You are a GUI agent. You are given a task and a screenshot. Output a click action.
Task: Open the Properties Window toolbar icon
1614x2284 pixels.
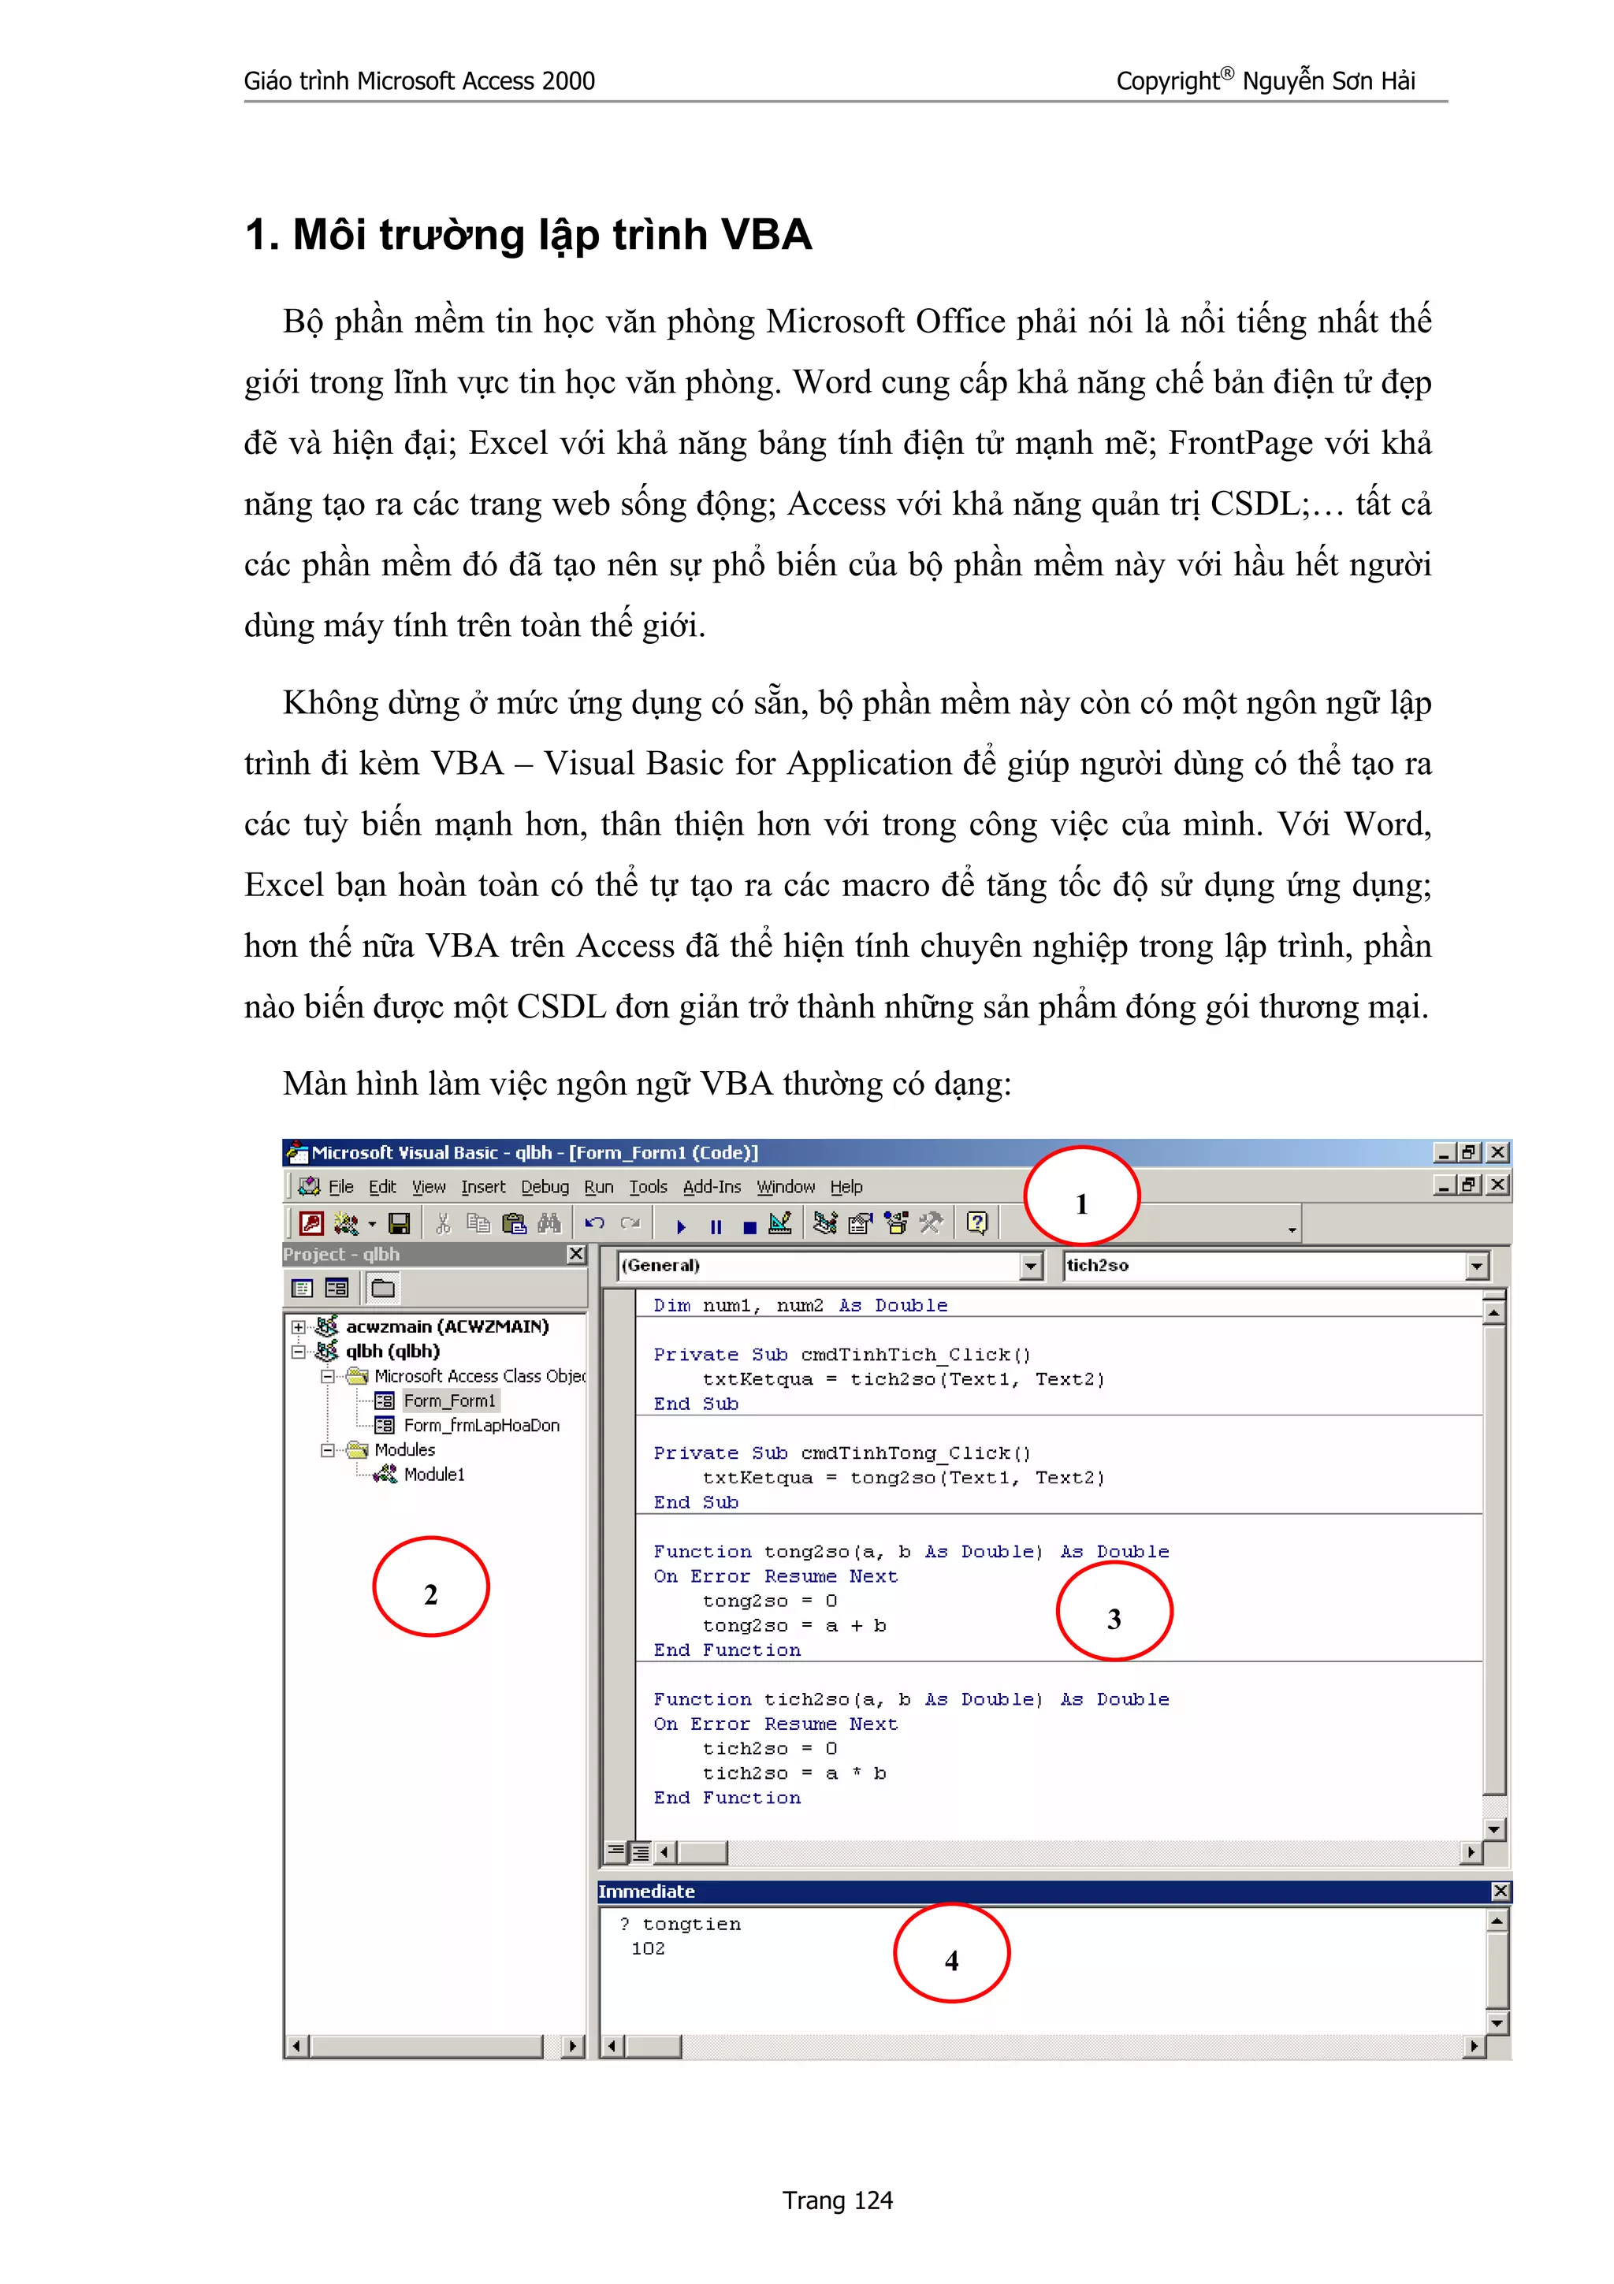pos(861,1223)
